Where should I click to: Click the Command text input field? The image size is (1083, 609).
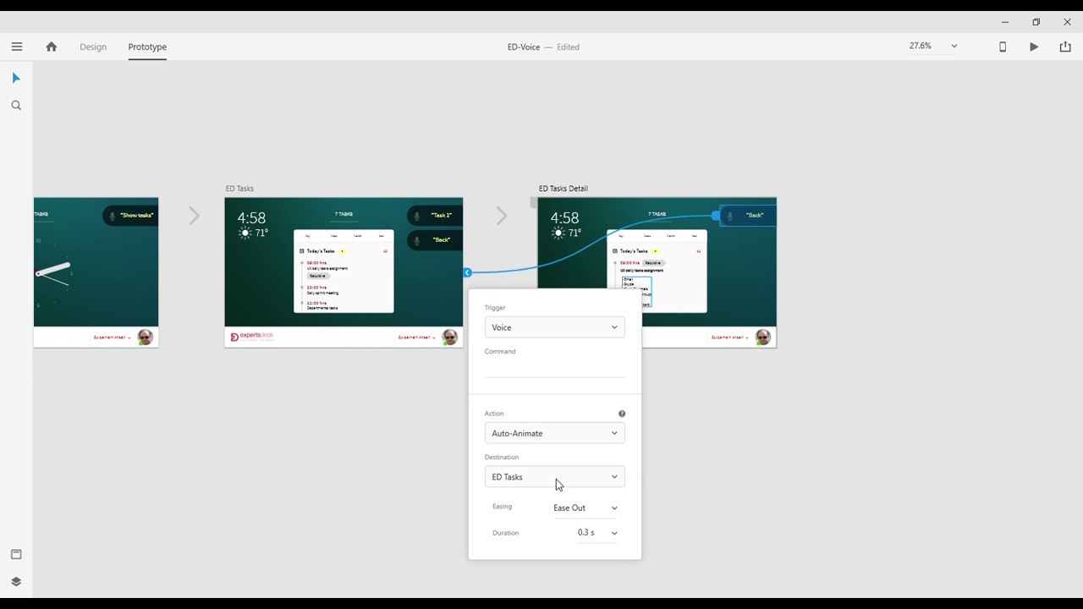(555, 369)
